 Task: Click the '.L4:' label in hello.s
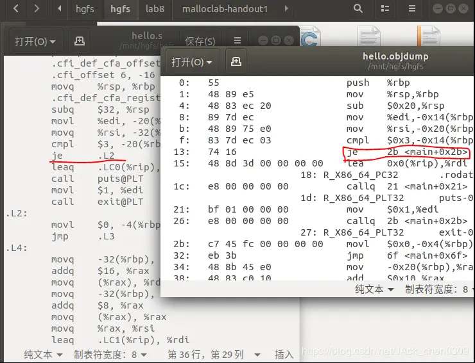click(x=17, y=248)
